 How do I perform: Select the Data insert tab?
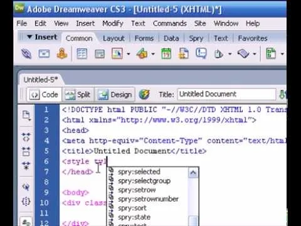pos(171,38)
